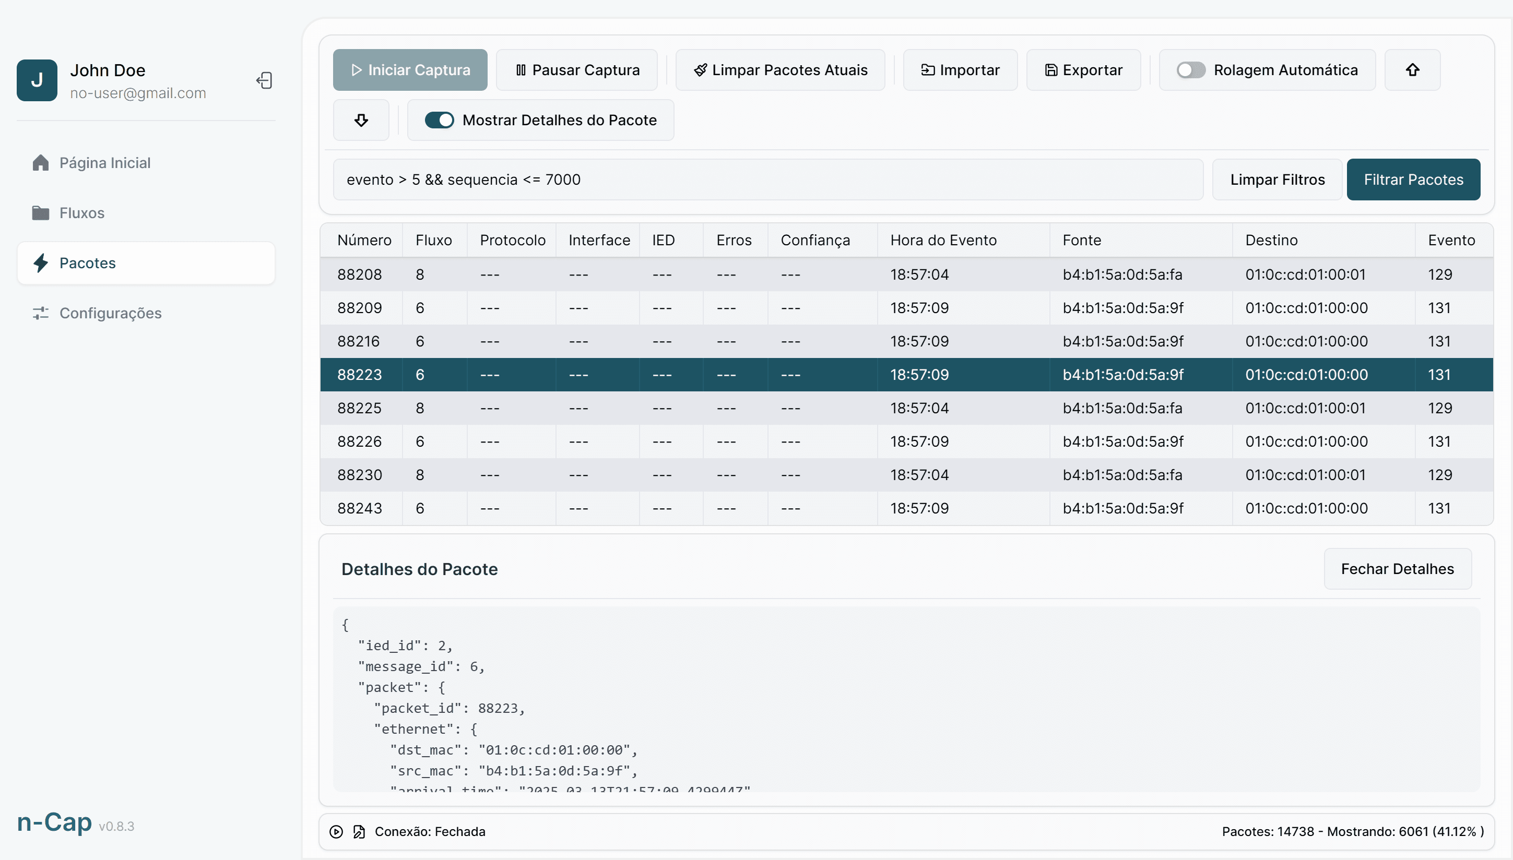Image resolution: width=1513 pixels, height=860 pixels.
Task: Close the panel with Fechar Detalhes
Action: point(1397,569)
